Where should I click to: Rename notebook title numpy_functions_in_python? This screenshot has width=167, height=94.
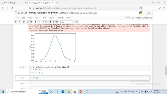click(44, 13)
